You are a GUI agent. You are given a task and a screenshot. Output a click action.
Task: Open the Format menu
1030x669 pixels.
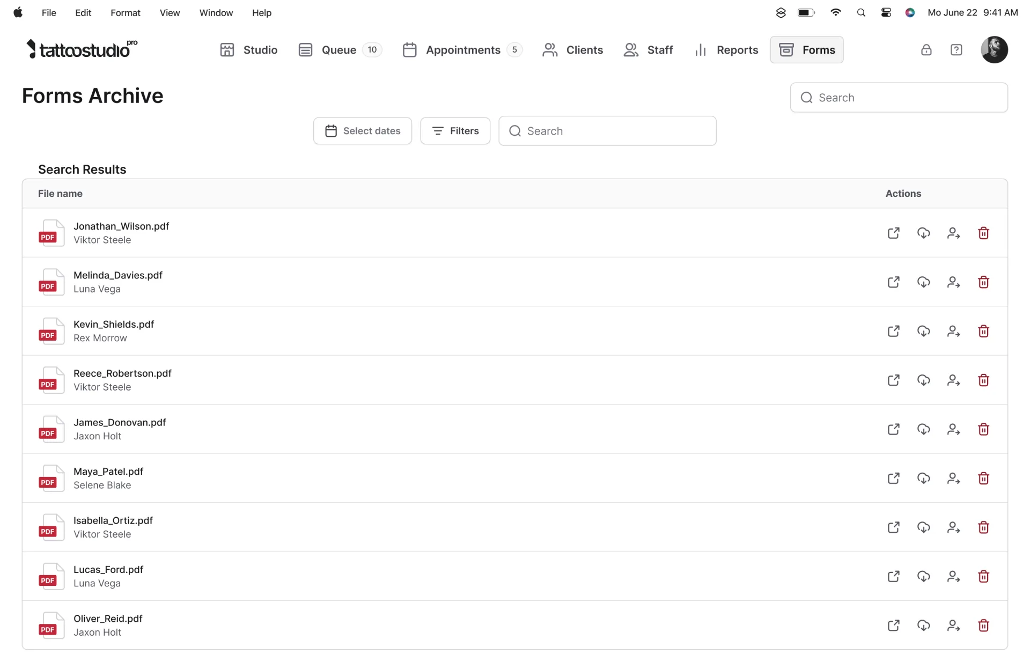126,13
